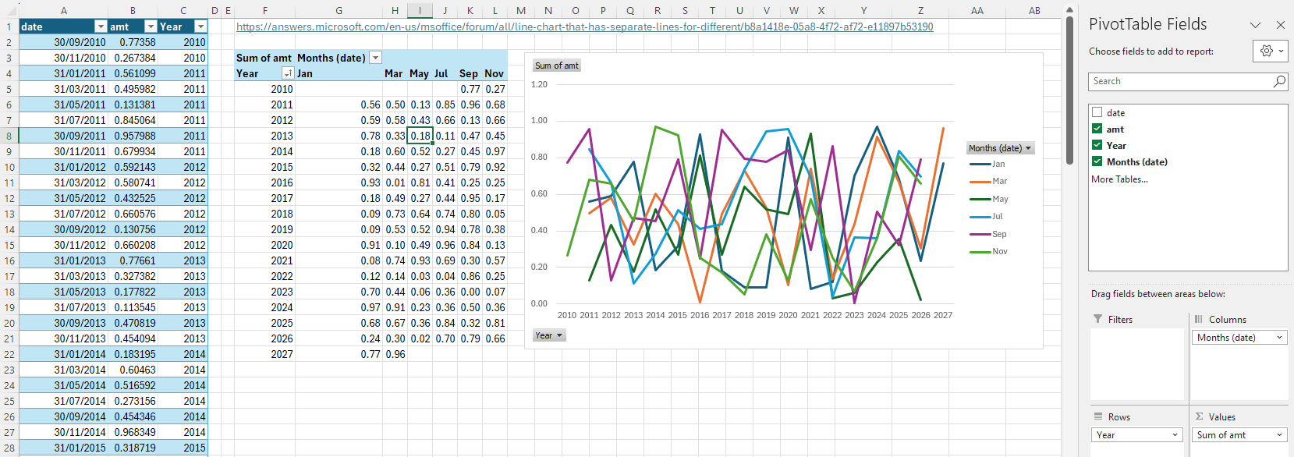Screen dimensions: 1294x457
Task: Select the May legend entry
Action: coord(989,199)
